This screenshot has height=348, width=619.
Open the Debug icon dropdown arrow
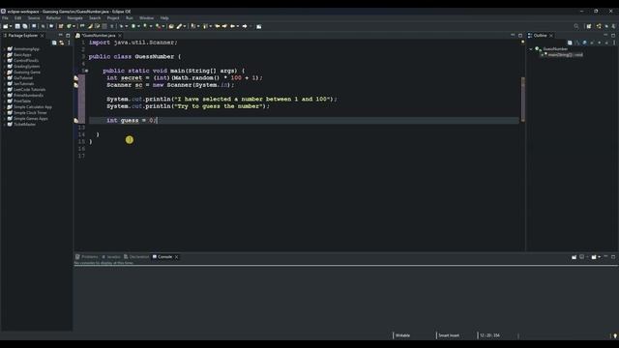click(x=127, y=26)
